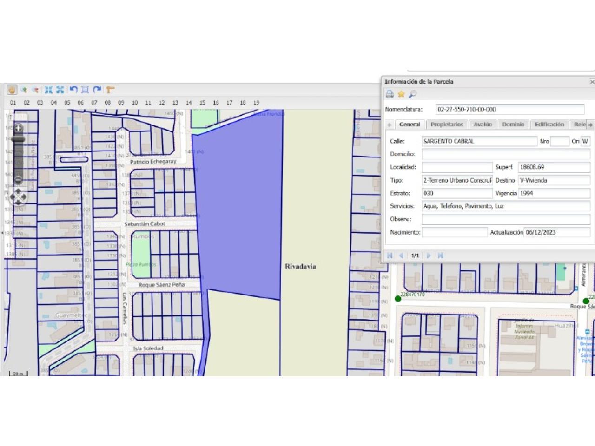
Task: Click the yellow star favorite icon
Action: 401,94
